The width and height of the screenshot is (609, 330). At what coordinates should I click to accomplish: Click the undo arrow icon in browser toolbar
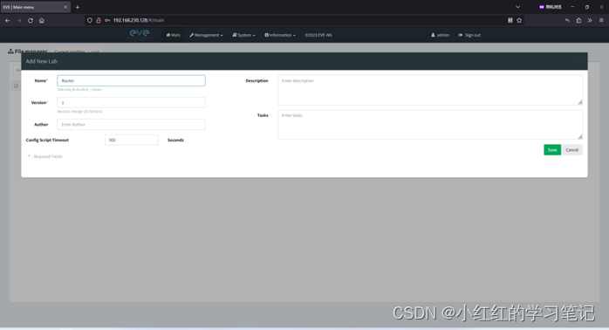pos(567,20)
